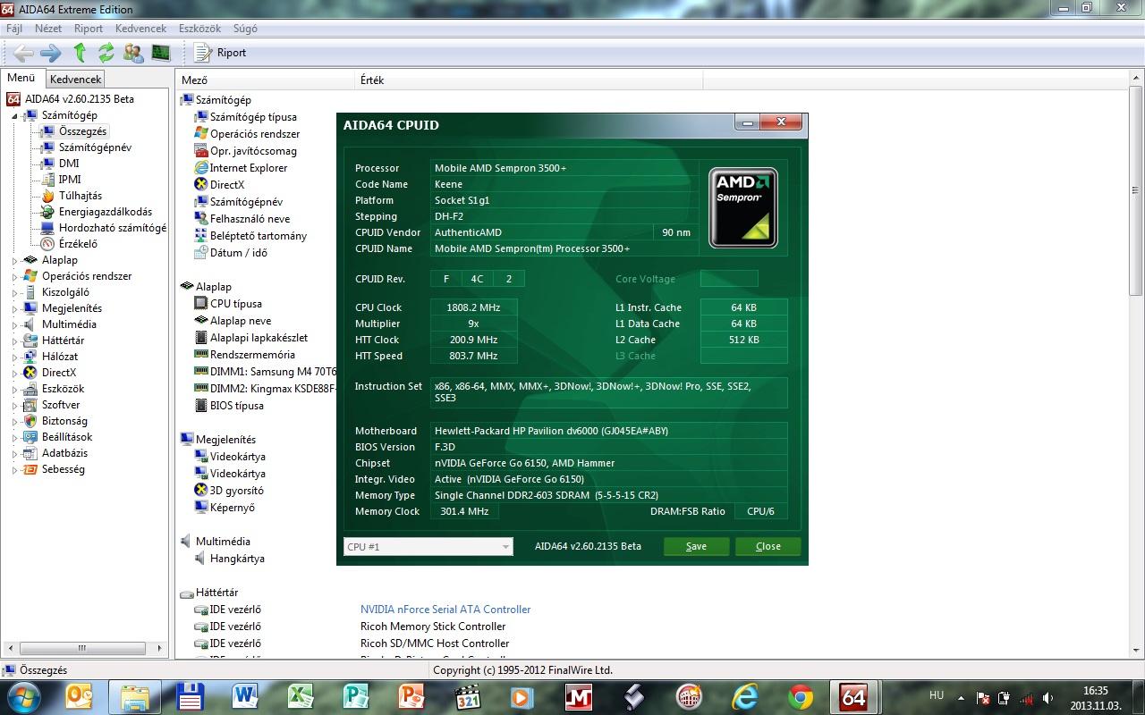Expand the Hálózat tree node
Image resolution: width=1145 pixels, height=715 pixels.
15,357
